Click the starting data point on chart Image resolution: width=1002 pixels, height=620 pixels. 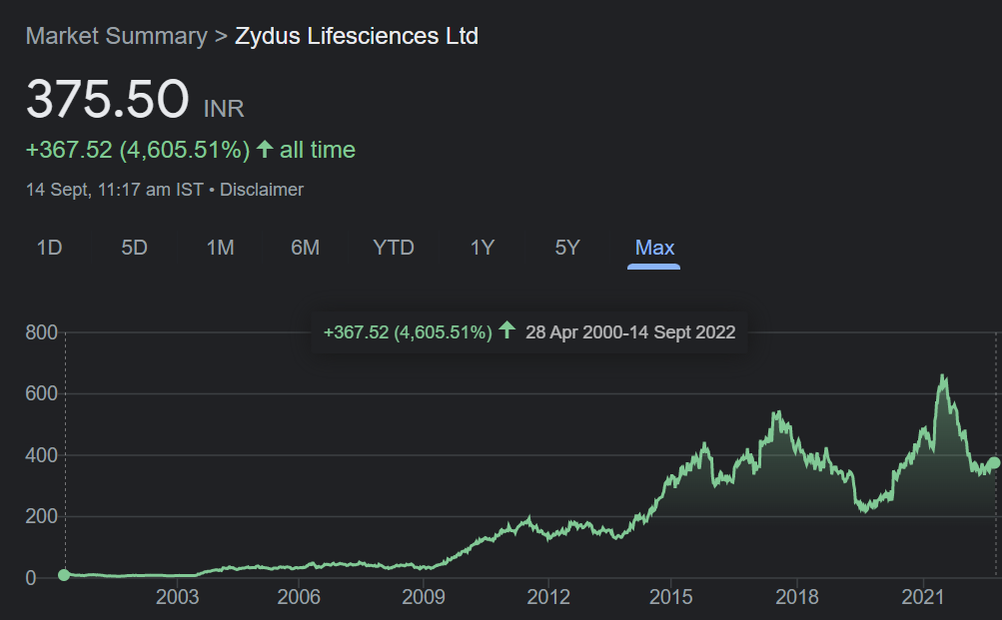tap(64, 575)
